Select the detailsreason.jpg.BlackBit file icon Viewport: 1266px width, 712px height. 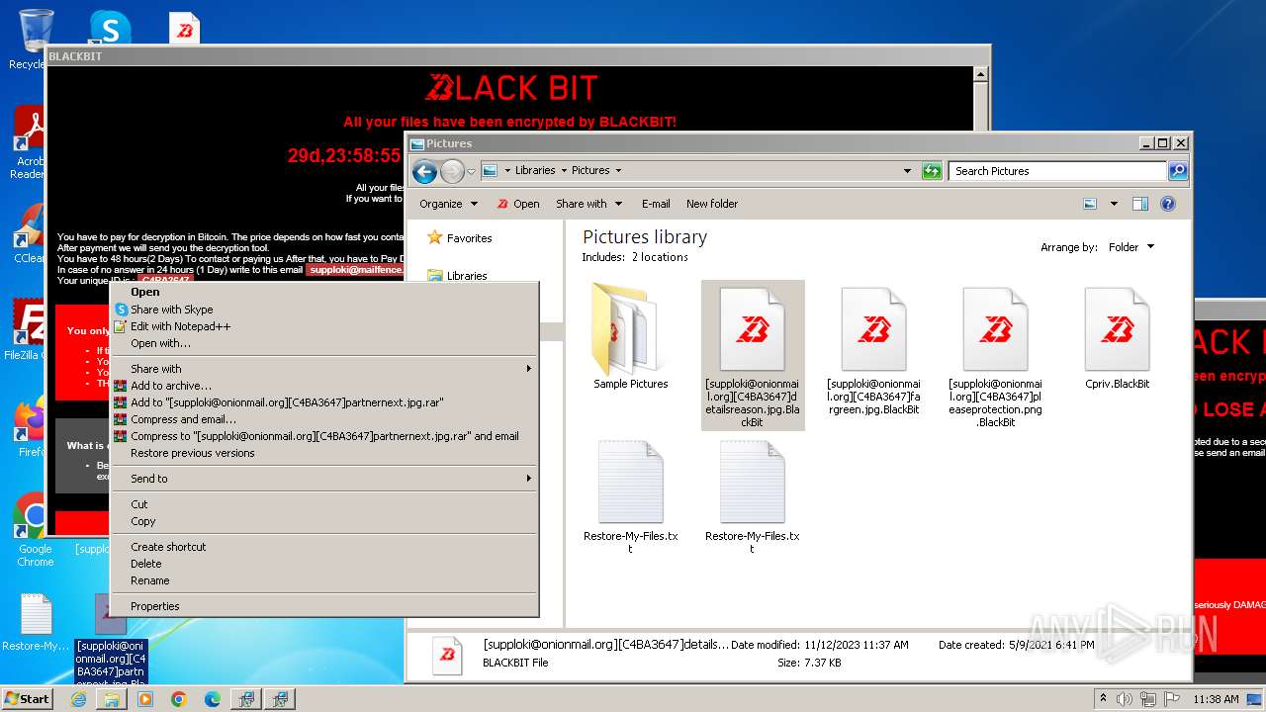(752, 330)
